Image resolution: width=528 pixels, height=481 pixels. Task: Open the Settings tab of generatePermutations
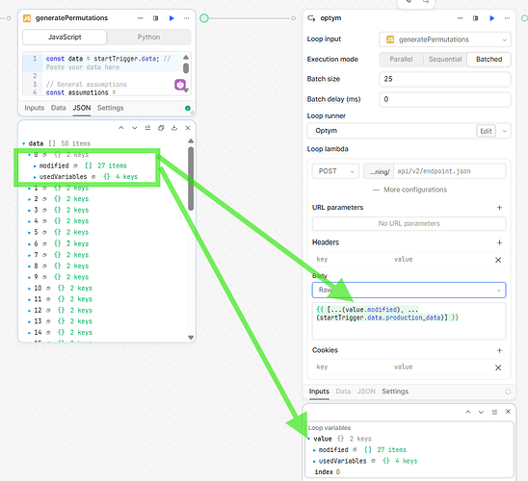[110, 108]
